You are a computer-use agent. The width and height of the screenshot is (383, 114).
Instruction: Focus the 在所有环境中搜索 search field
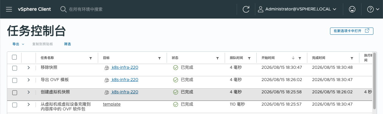coord(86,9)
